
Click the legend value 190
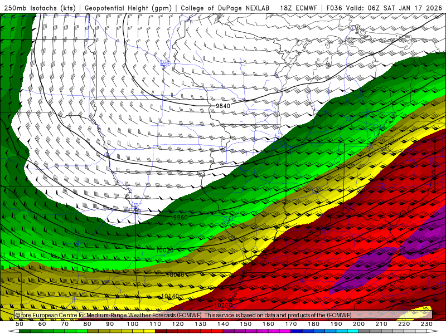tap(336, 324)
